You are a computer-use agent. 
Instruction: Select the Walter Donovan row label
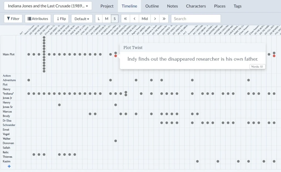pos(8,141)
